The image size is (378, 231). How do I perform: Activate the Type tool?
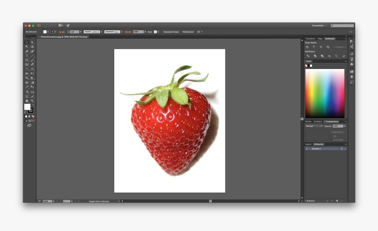point(27,56)
